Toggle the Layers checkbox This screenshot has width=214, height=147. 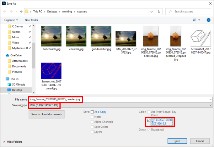coord(92,132)
